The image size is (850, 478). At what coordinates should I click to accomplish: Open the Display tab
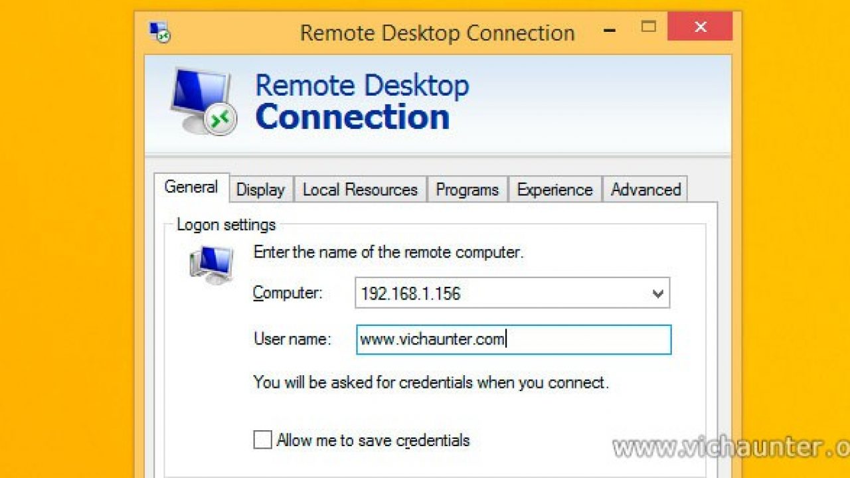pos(261,190)
